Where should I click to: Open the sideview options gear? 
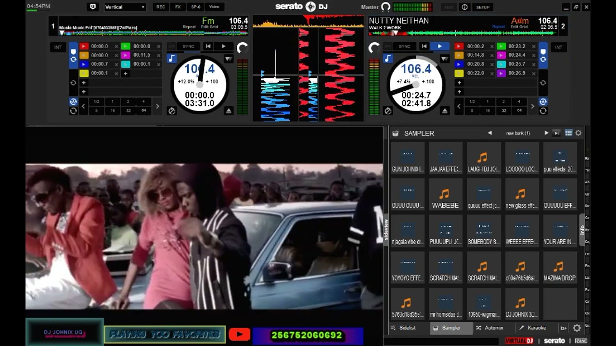pyautogui.click(x=577, y=328)
